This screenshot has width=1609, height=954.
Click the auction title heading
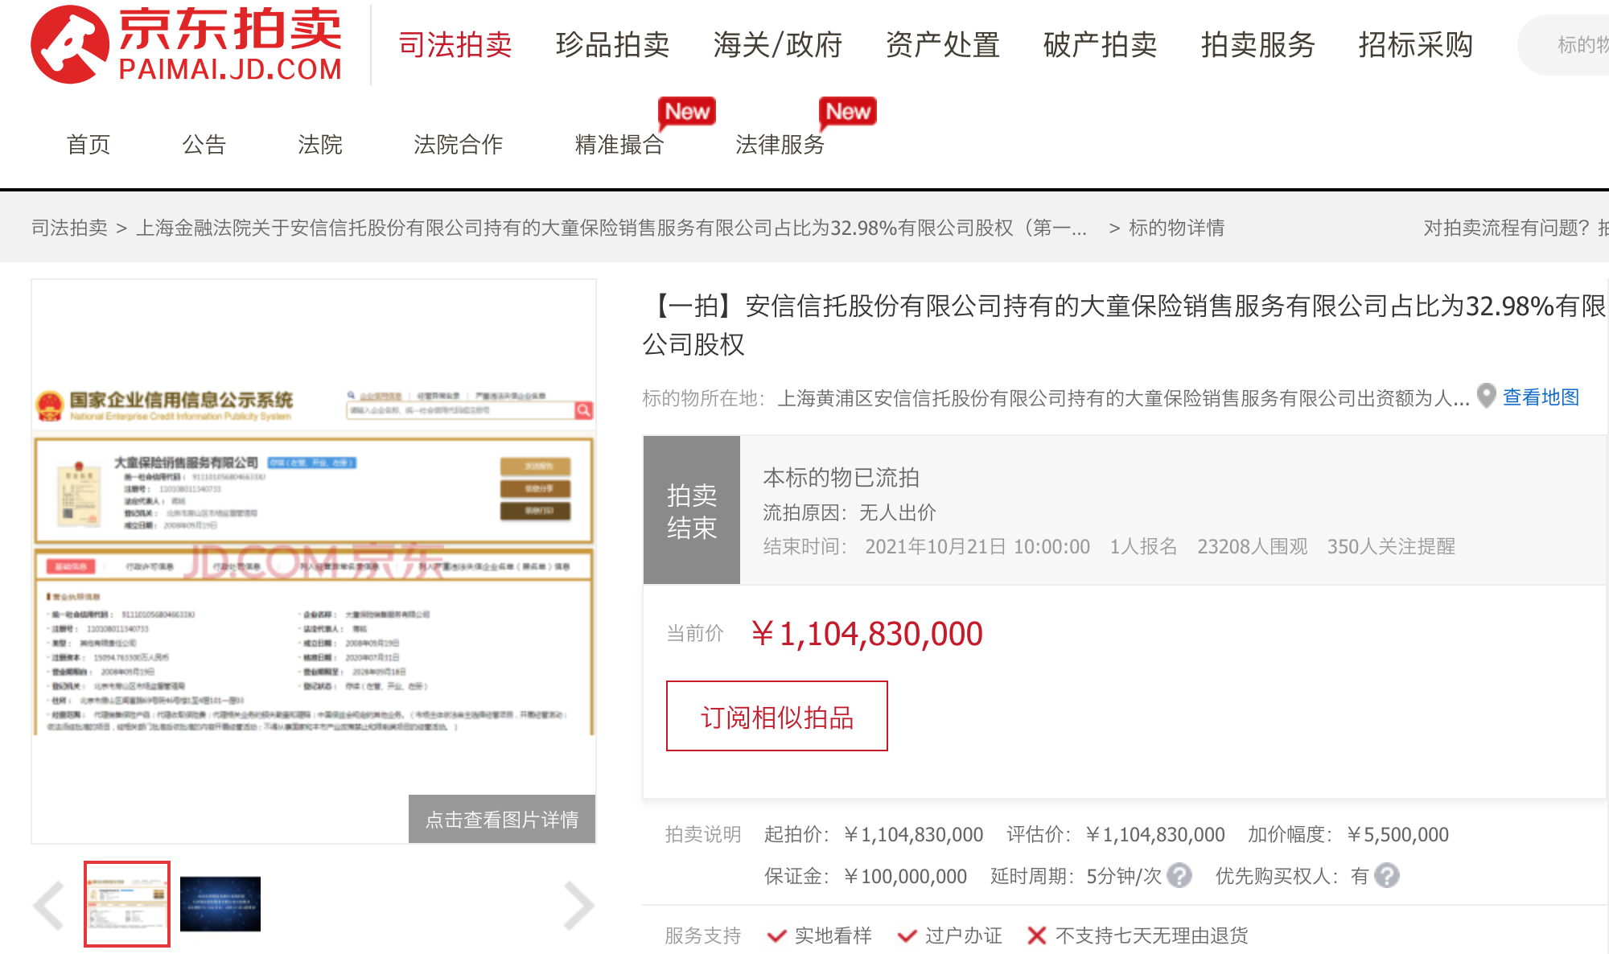click(x=1125, y=324)
